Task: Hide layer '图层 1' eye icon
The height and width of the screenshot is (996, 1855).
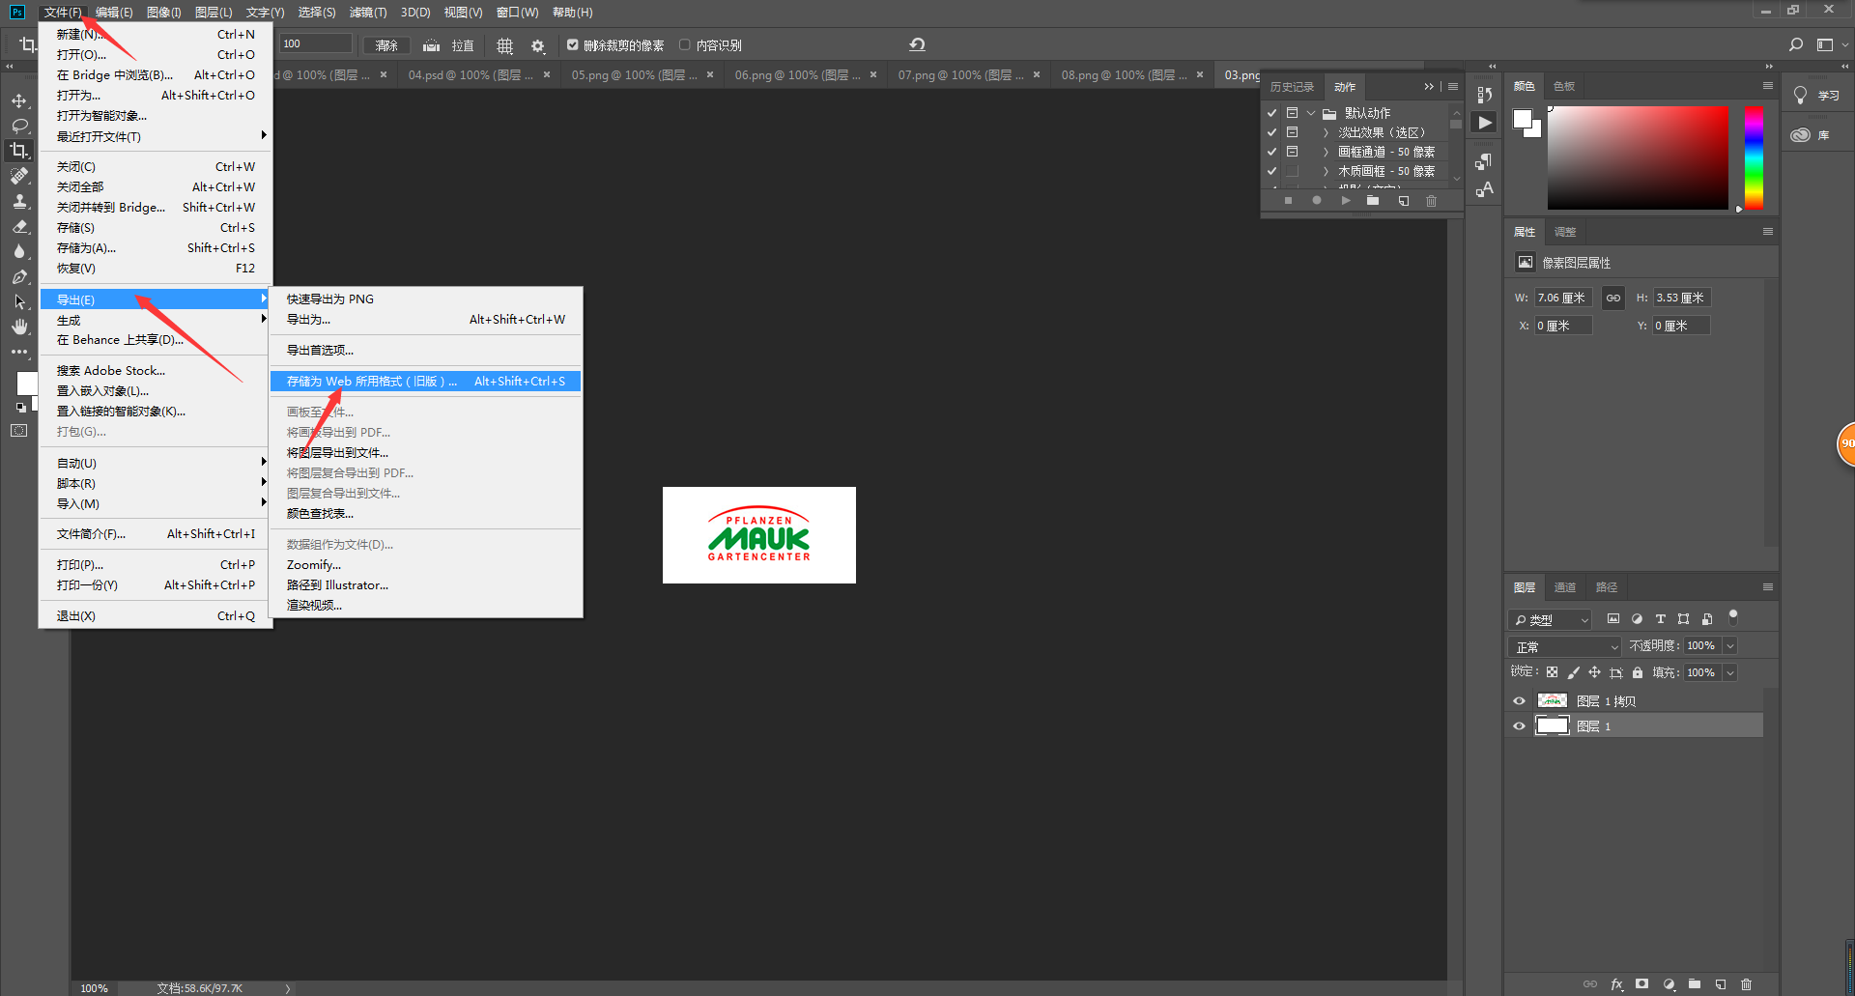Action: coord(1519,726)
